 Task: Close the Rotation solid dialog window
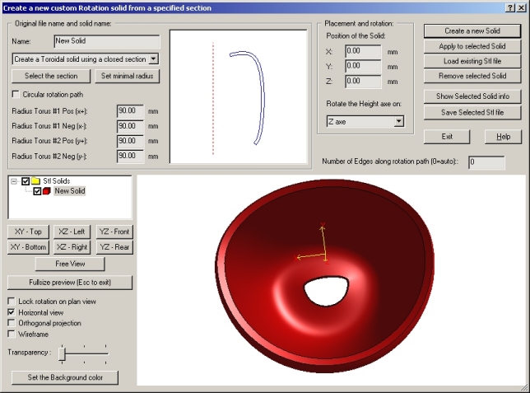[x=522, y=7]
